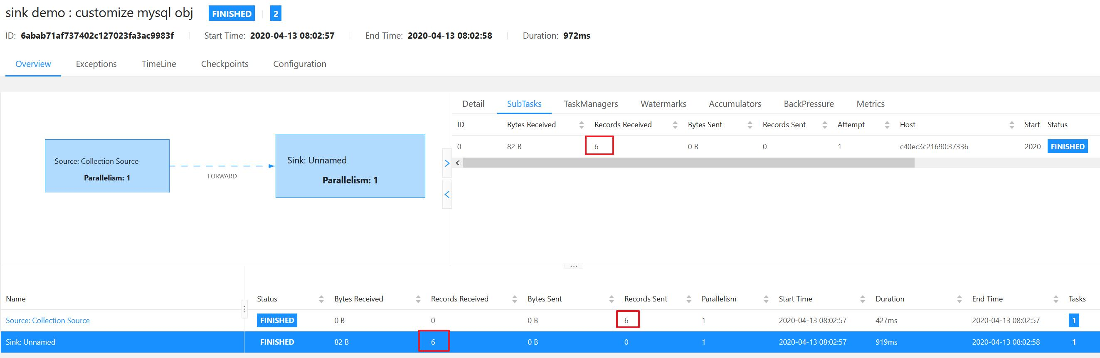
Task: Open the Overview tab
Action: (33, 64)
